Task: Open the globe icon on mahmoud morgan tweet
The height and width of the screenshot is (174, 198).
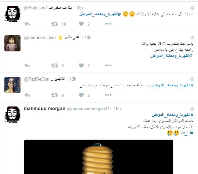Action: [192, 108]
